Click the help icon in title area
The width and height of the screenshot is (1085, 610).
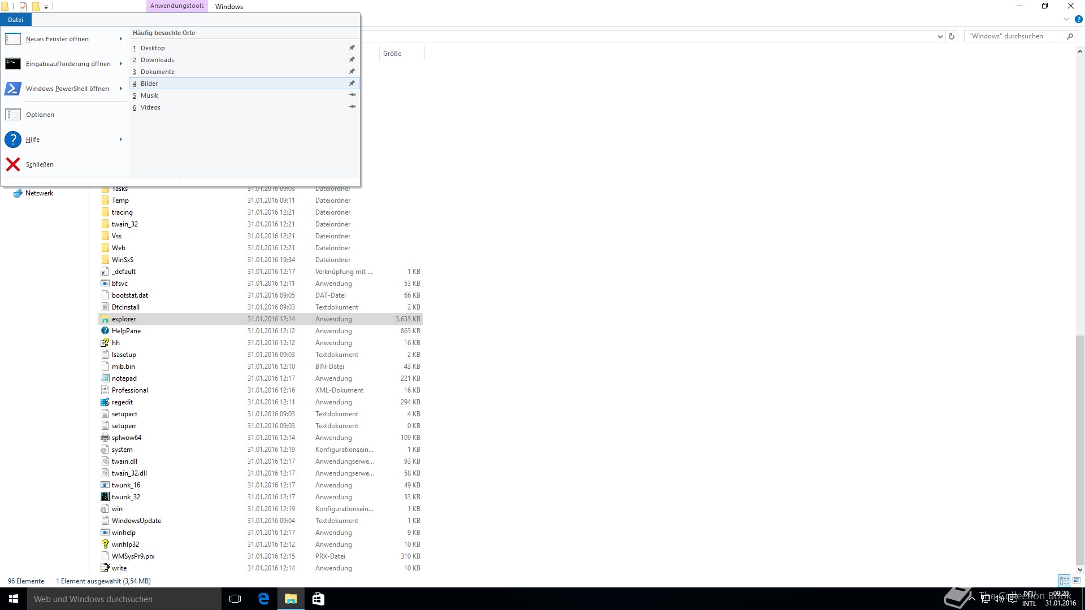[1078, 19]
